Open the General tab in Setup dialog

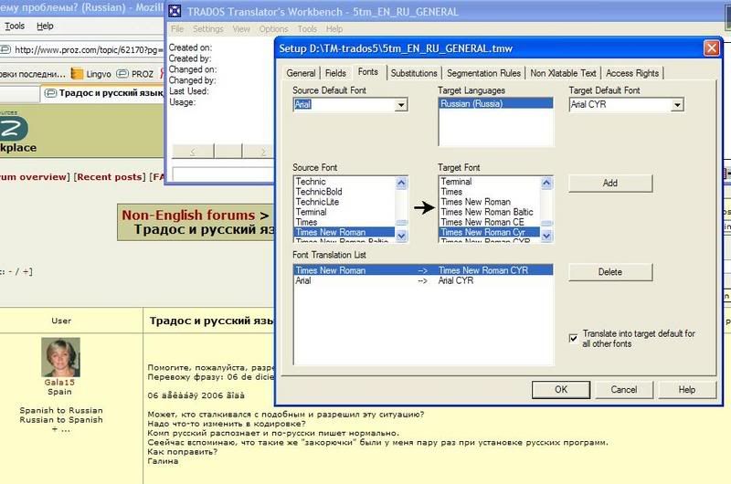point(301,73)
